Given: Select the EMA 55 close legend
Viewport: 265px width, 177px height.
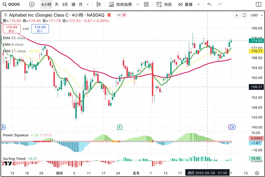Looking at the screenshot, I should (x=14, y=38).
